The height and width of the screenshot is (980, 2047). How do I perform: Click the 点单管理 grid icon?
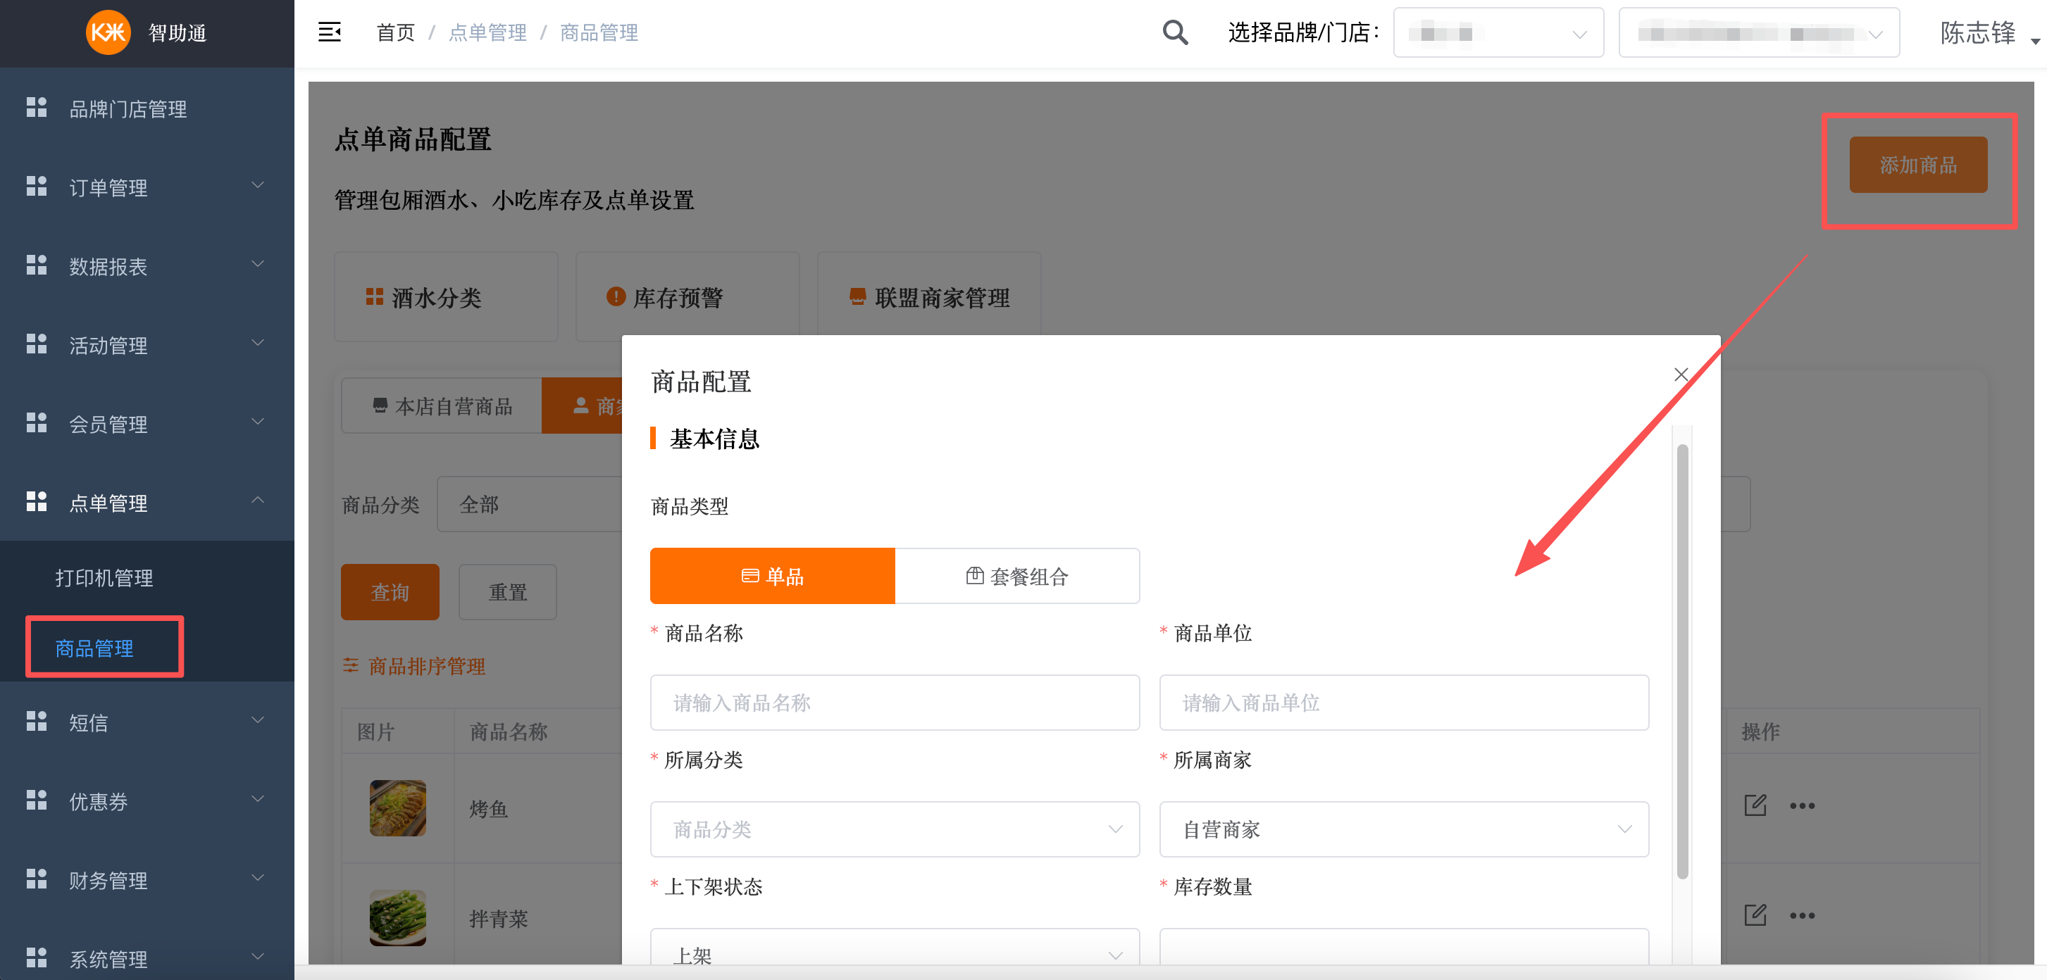point(37,502)
